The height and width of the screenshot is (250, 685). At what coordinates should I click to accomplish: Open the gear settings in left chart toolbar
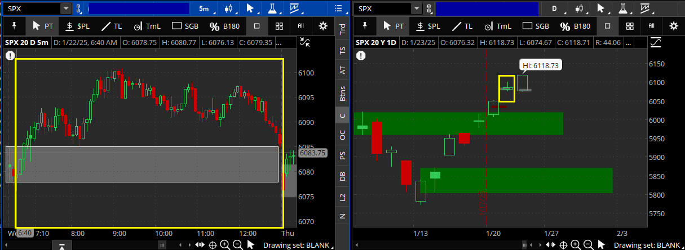pyautogui.click(x=323, y=26)
